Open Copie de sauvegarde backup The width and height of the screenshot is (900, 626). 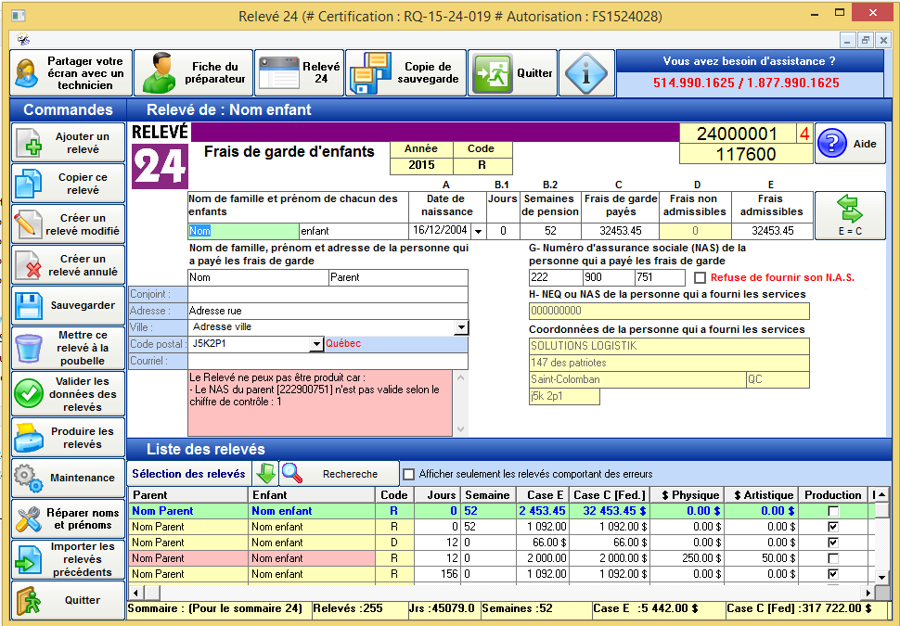coord(406,73)
